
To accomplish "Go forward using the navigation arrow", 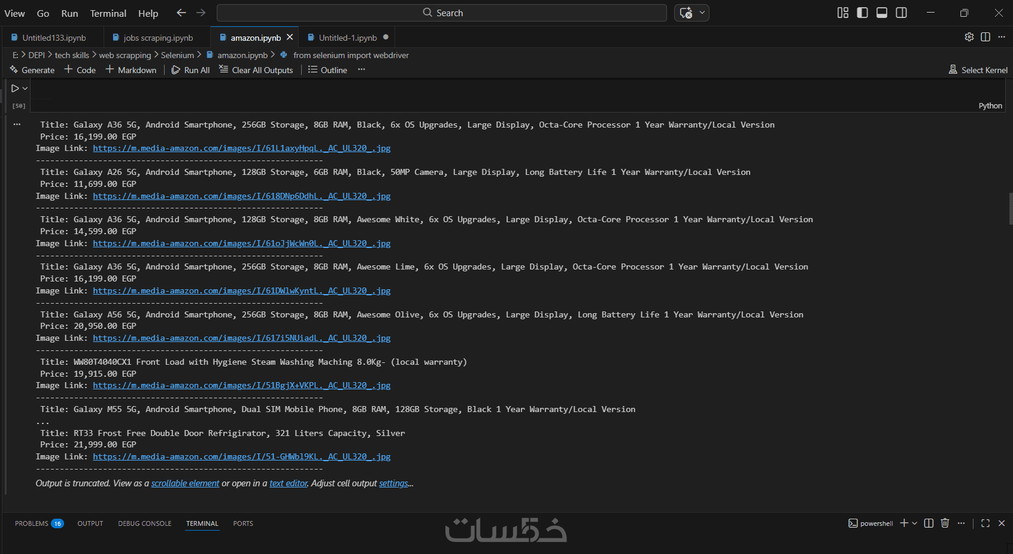I will coord(201,13).
